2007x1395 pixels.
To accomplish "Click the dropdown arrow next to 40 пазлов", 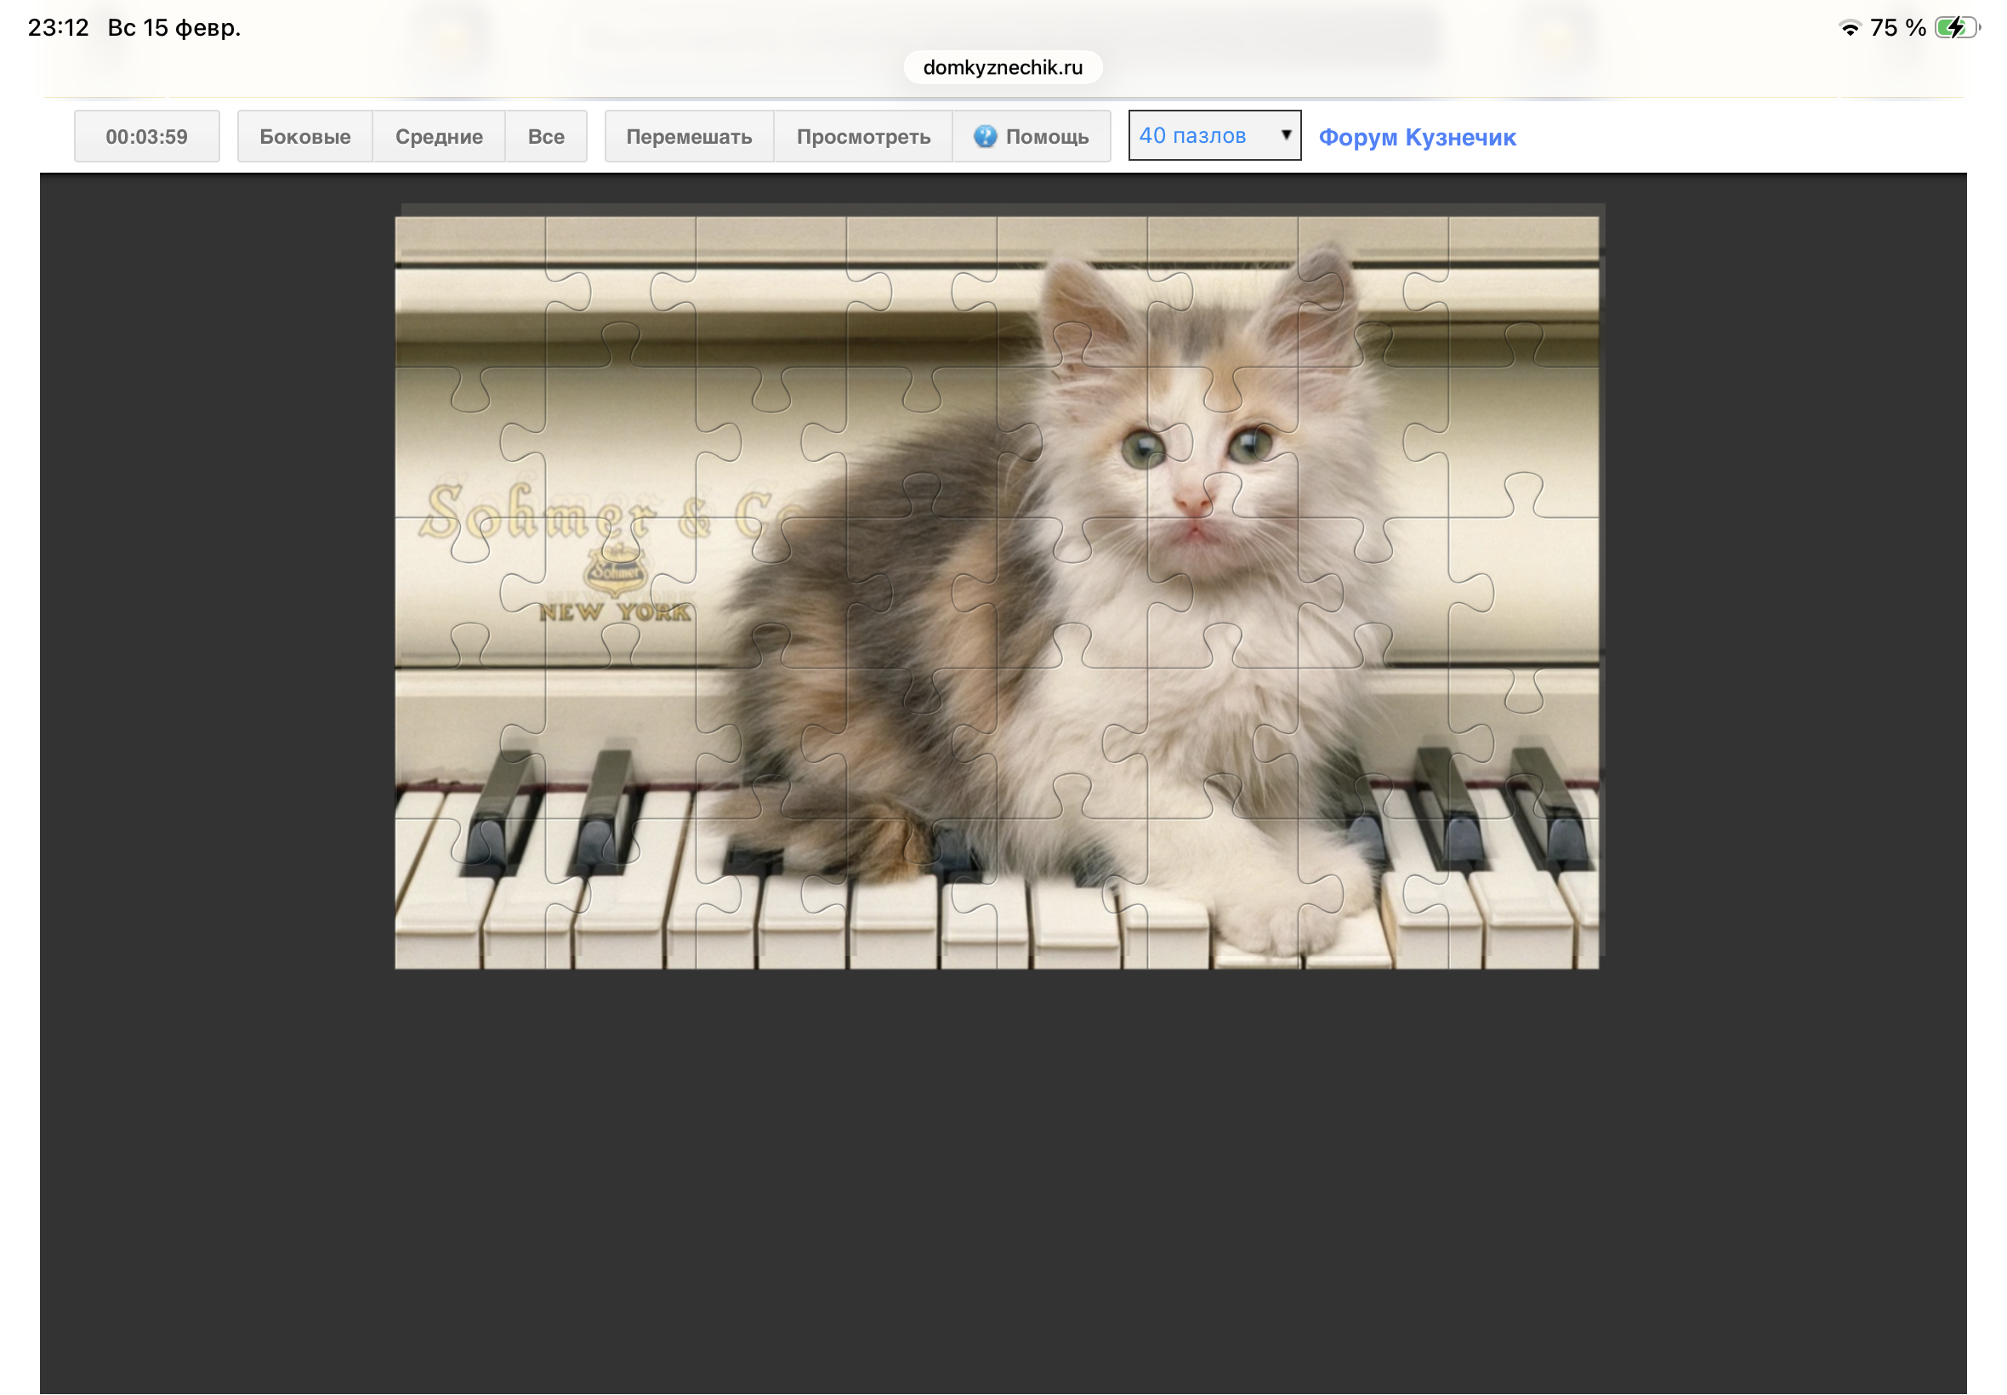I will click(1285, 134).
